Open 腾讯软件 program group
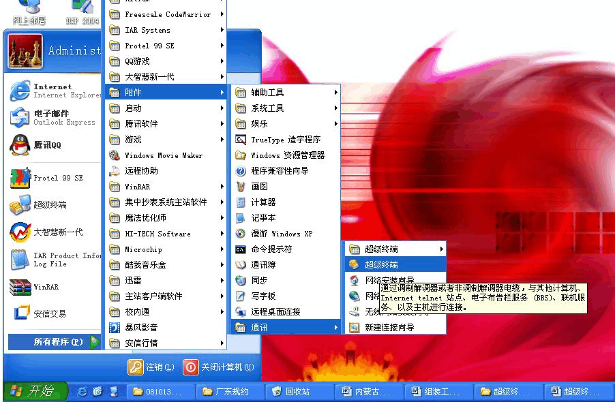Viewport: 615px width, 404px height. pyautogui.click(x=166, y=124)
